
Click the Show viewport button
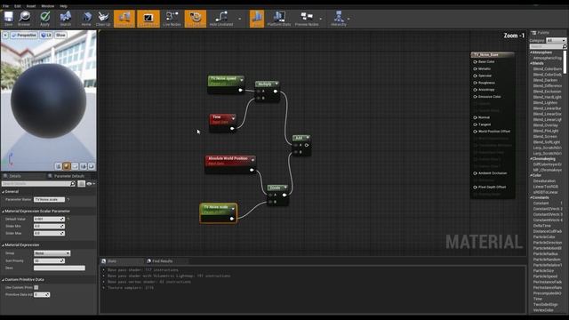click(60, 36)
